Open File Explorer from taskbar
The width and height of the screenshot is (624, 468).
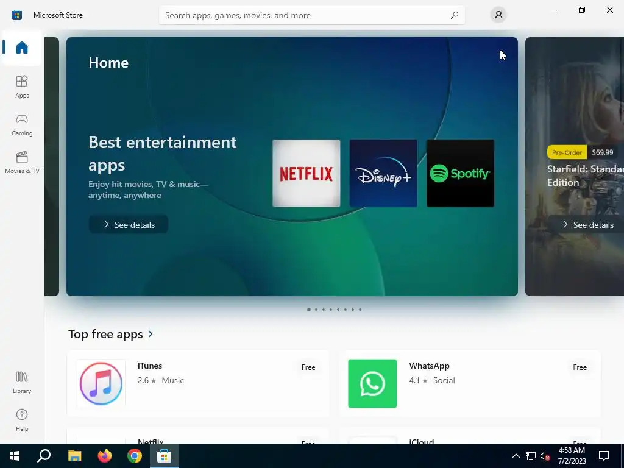(x=74, y=456)
